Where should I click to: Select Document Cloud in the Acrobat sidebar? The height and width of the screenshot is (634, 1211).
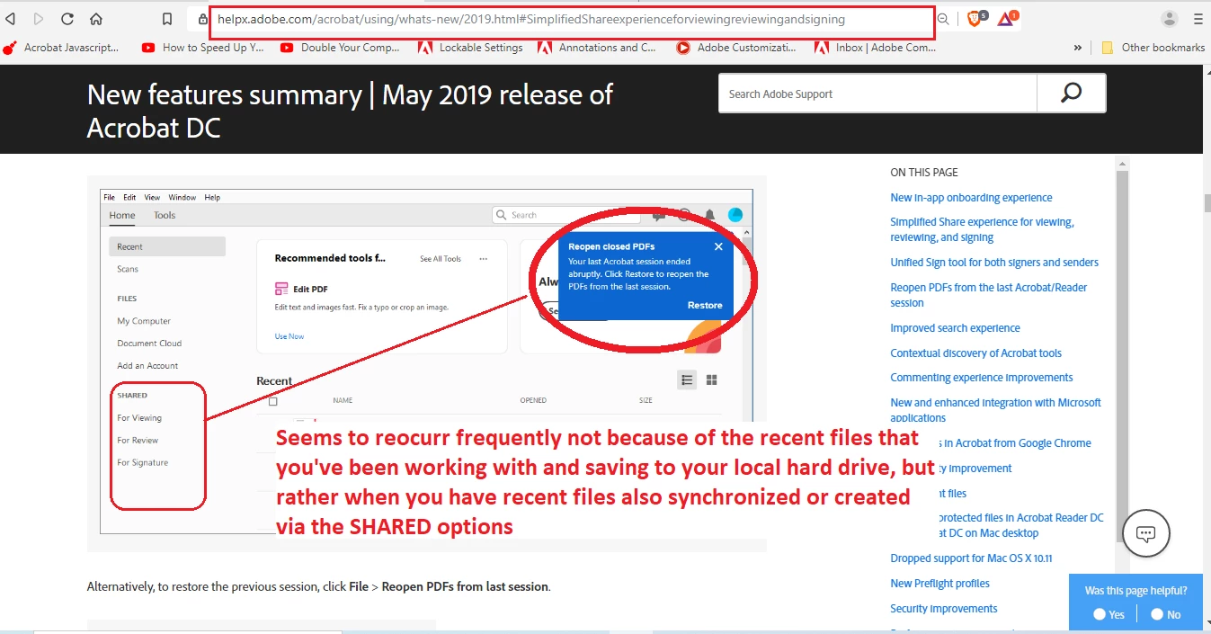[149, 344]
